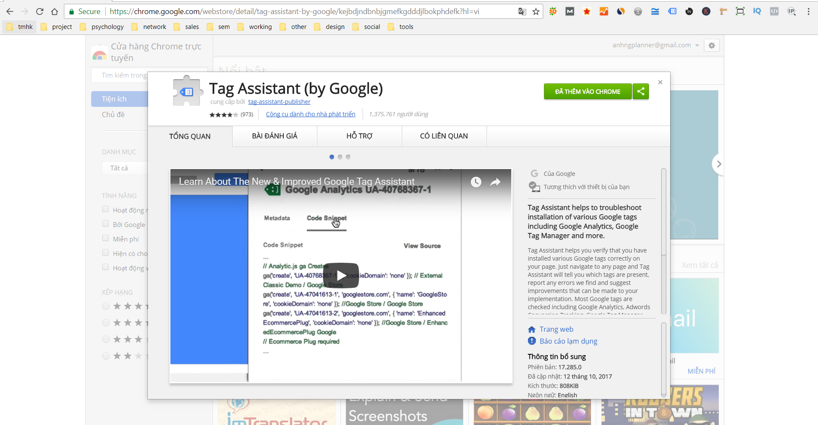Open the anhngplanner account dropdown
The height and width of the screenshot is (425, 818).
click(656, 45)
